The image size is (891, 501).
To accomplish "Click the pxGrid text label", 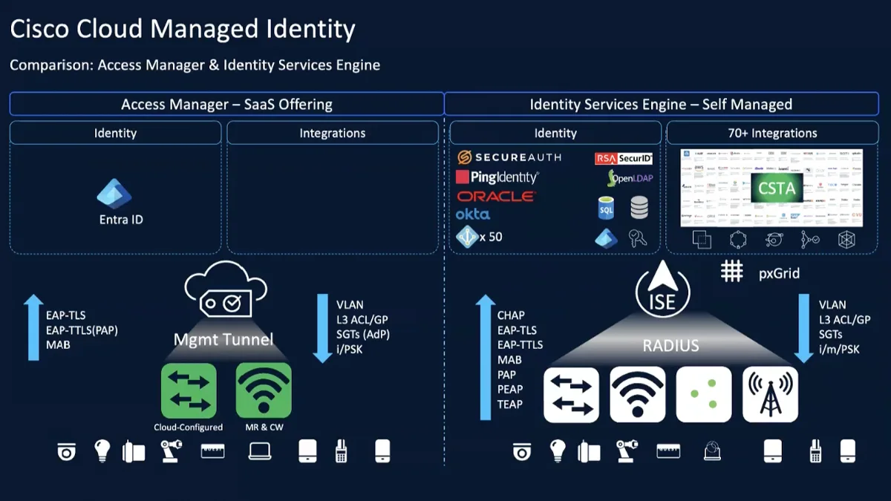I will click(779, 273).
